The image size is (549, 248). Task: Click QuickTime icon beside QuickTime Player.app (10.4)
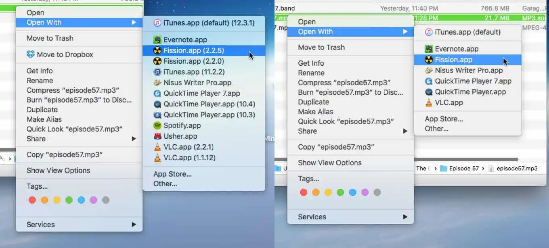[157, 104]
